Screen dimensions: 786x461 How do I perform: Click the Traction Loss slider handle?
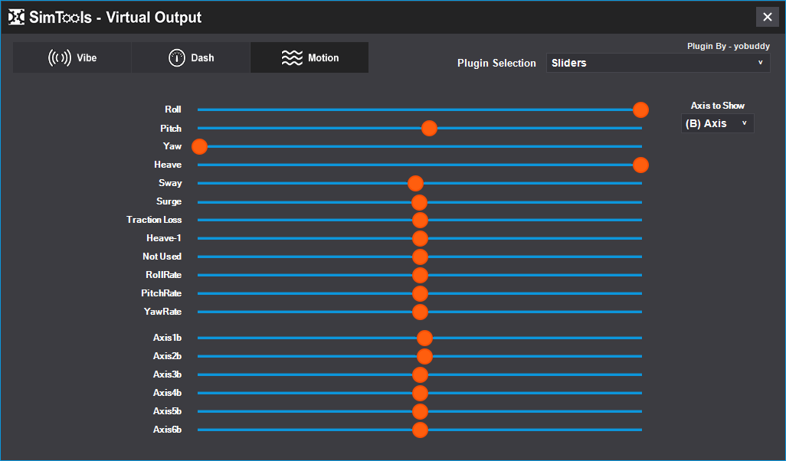tap(420, 220)
